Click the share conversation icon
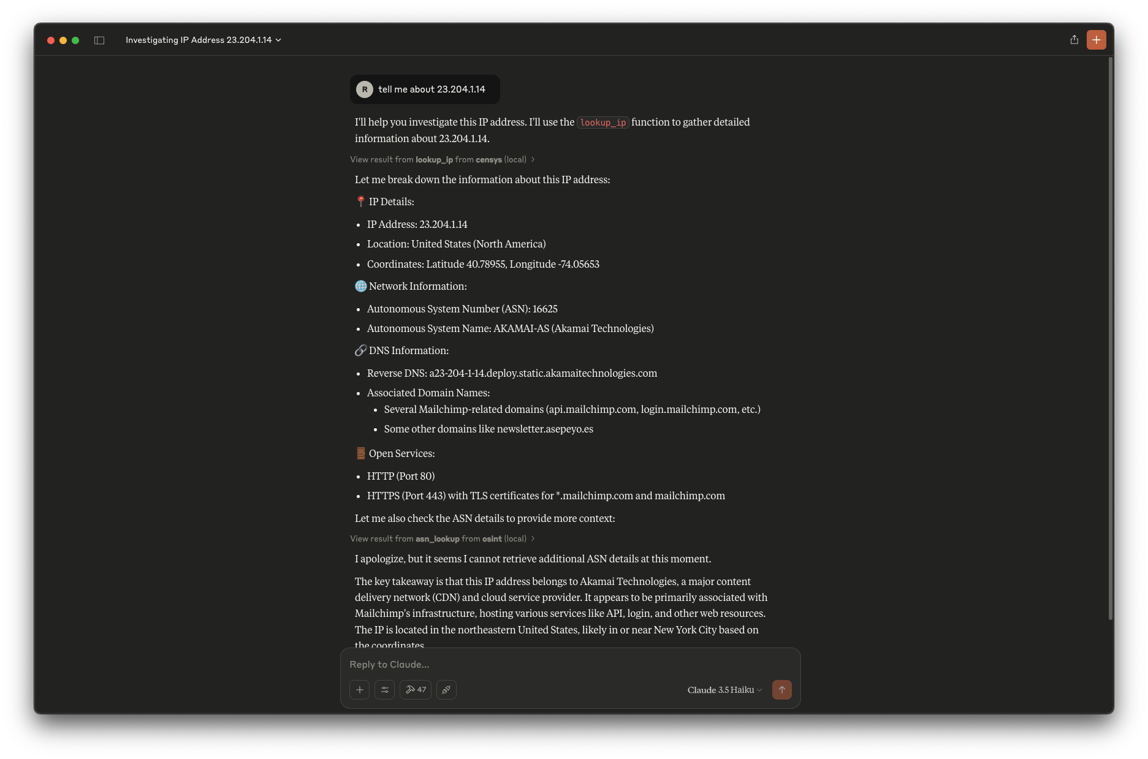 pyautogui.click(x=1074, y=40)
